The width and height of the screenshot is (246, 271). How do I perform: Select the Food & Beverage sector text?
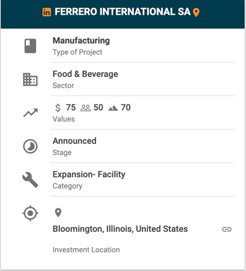pyautogui.click(x=86, y=74)
